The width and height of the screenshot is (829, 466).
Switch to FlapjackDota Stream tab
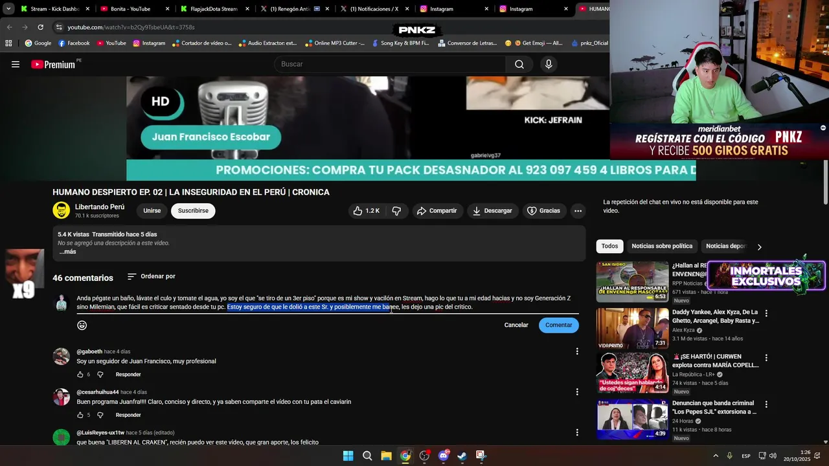click(x=215, y=9)
